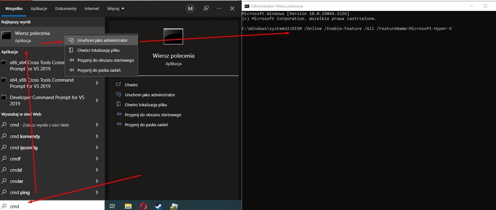This screenshot has height=210, width=496.
Task: Choose Otwórz lokalizację pliku in context menu
Action: point(98,50)
